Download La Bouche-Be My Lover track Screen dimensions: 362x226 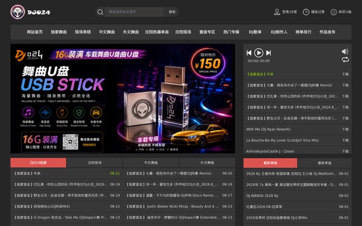point(345,141)
